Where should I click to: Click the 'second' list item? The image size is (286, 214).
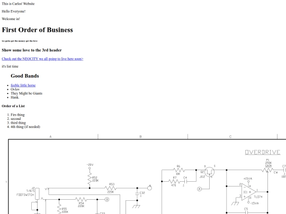(16, 119)
